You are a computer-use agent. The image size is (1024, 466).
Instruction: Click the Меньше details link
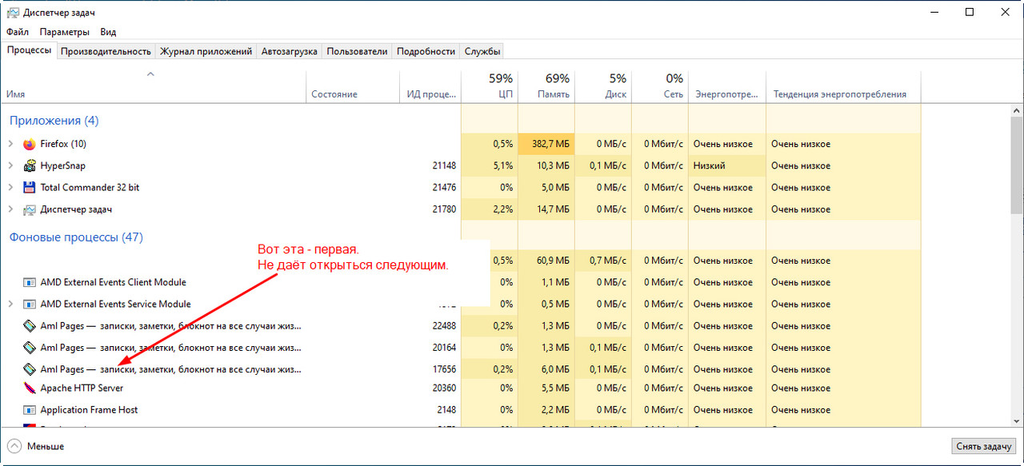coord(46,446)
